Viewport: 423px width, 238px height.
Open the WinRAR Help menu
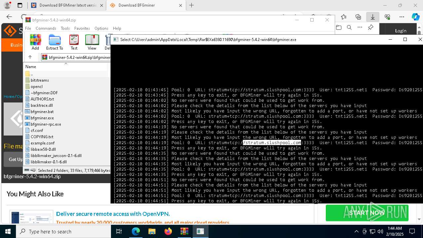(x=117, y=28)
